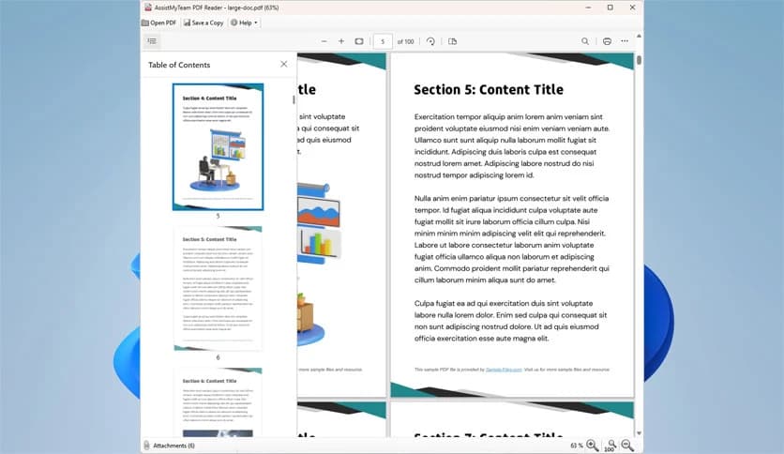This screenshot has width=784, height=454.
Task: Select the Section 6 page thumbnail
Action: pyautogui.click(x=218, y=402)
